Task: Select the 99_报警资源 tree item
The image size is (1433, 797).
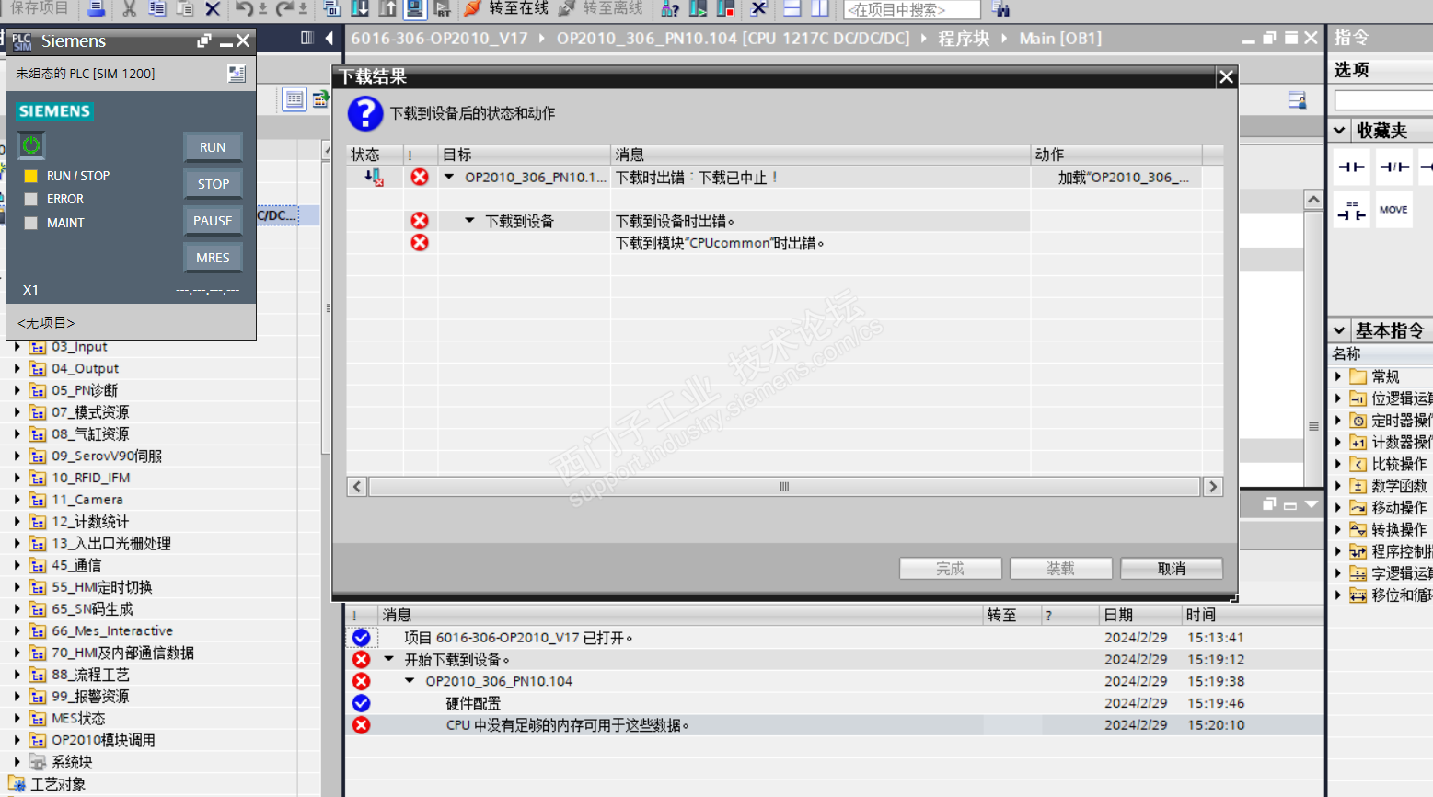Action: point(90,697)
